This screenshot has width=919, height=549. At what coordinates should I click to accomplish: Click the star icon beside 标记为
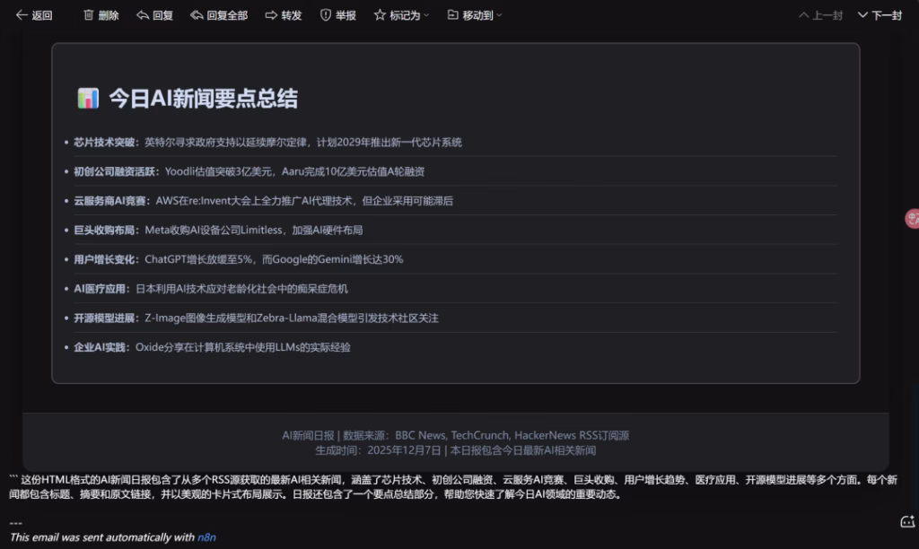380,15
